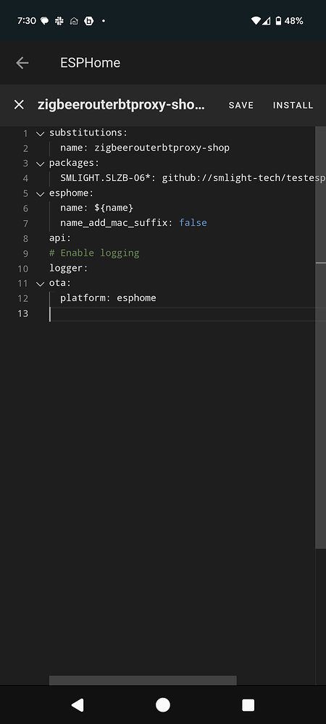Open recent apps square button
This screenshot has height=724, width=326.
tap(248, 704)
